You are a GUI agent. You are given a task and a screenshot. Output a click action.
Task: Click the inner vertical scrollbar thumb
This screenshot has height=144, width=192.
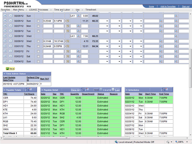[x=190, y=68]
